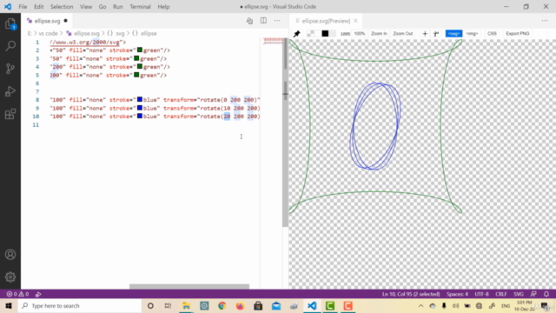The image size is (556, 313).
Task: Open the Extensions view
Action: pos(10,114)
